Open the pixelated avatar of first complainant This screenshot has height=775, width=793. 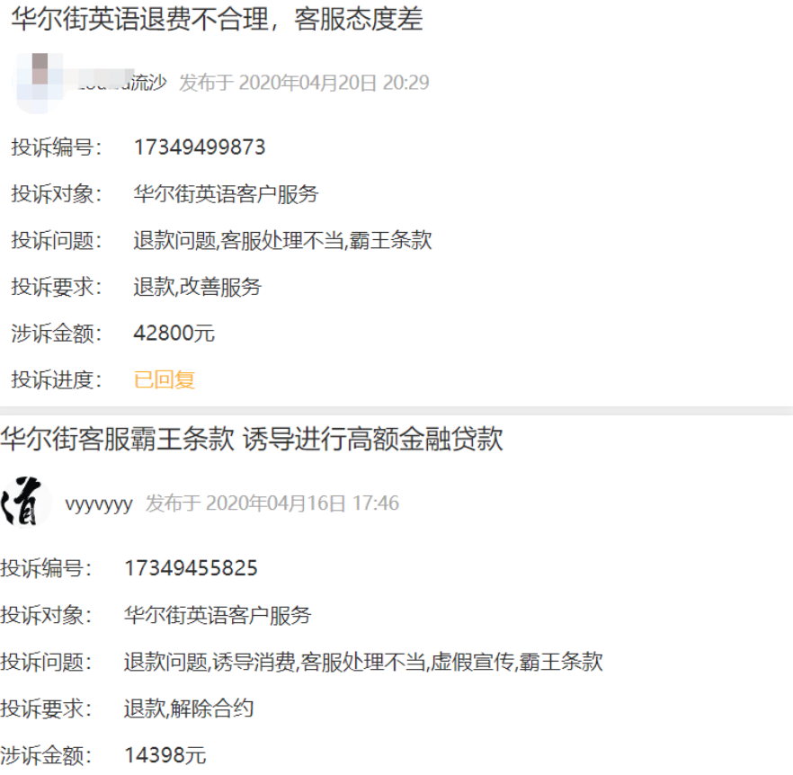point(40,83)
